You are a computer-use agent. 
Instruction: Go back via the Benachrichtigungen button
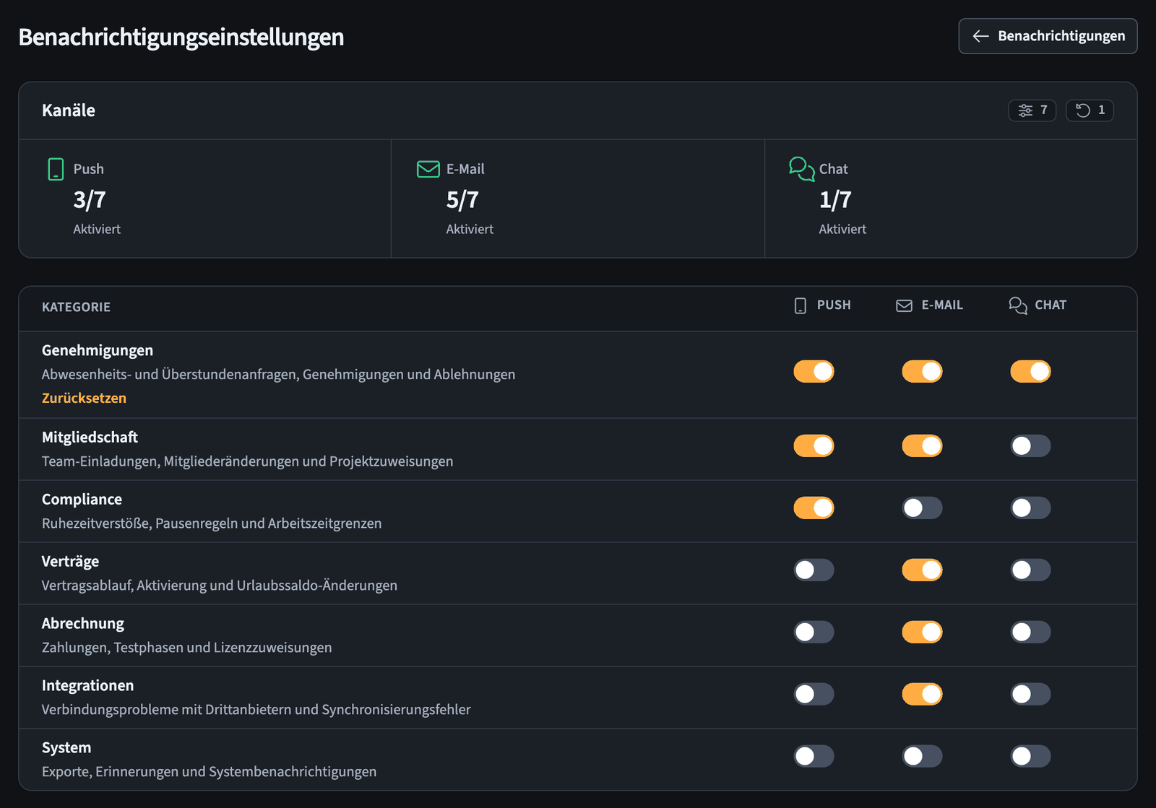(x=1048, y=36)
